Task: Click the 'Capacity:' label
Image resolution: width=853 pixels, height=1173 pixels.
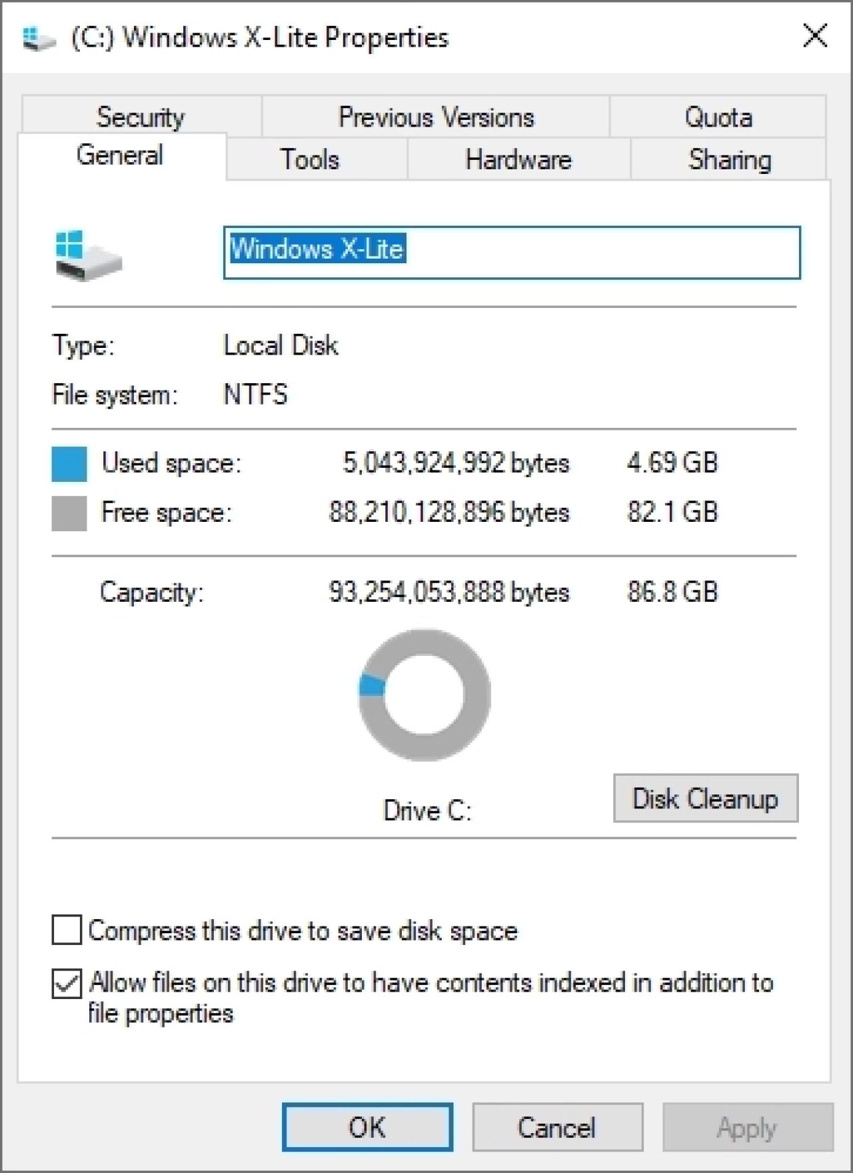Action: click(x=152, y=592)
